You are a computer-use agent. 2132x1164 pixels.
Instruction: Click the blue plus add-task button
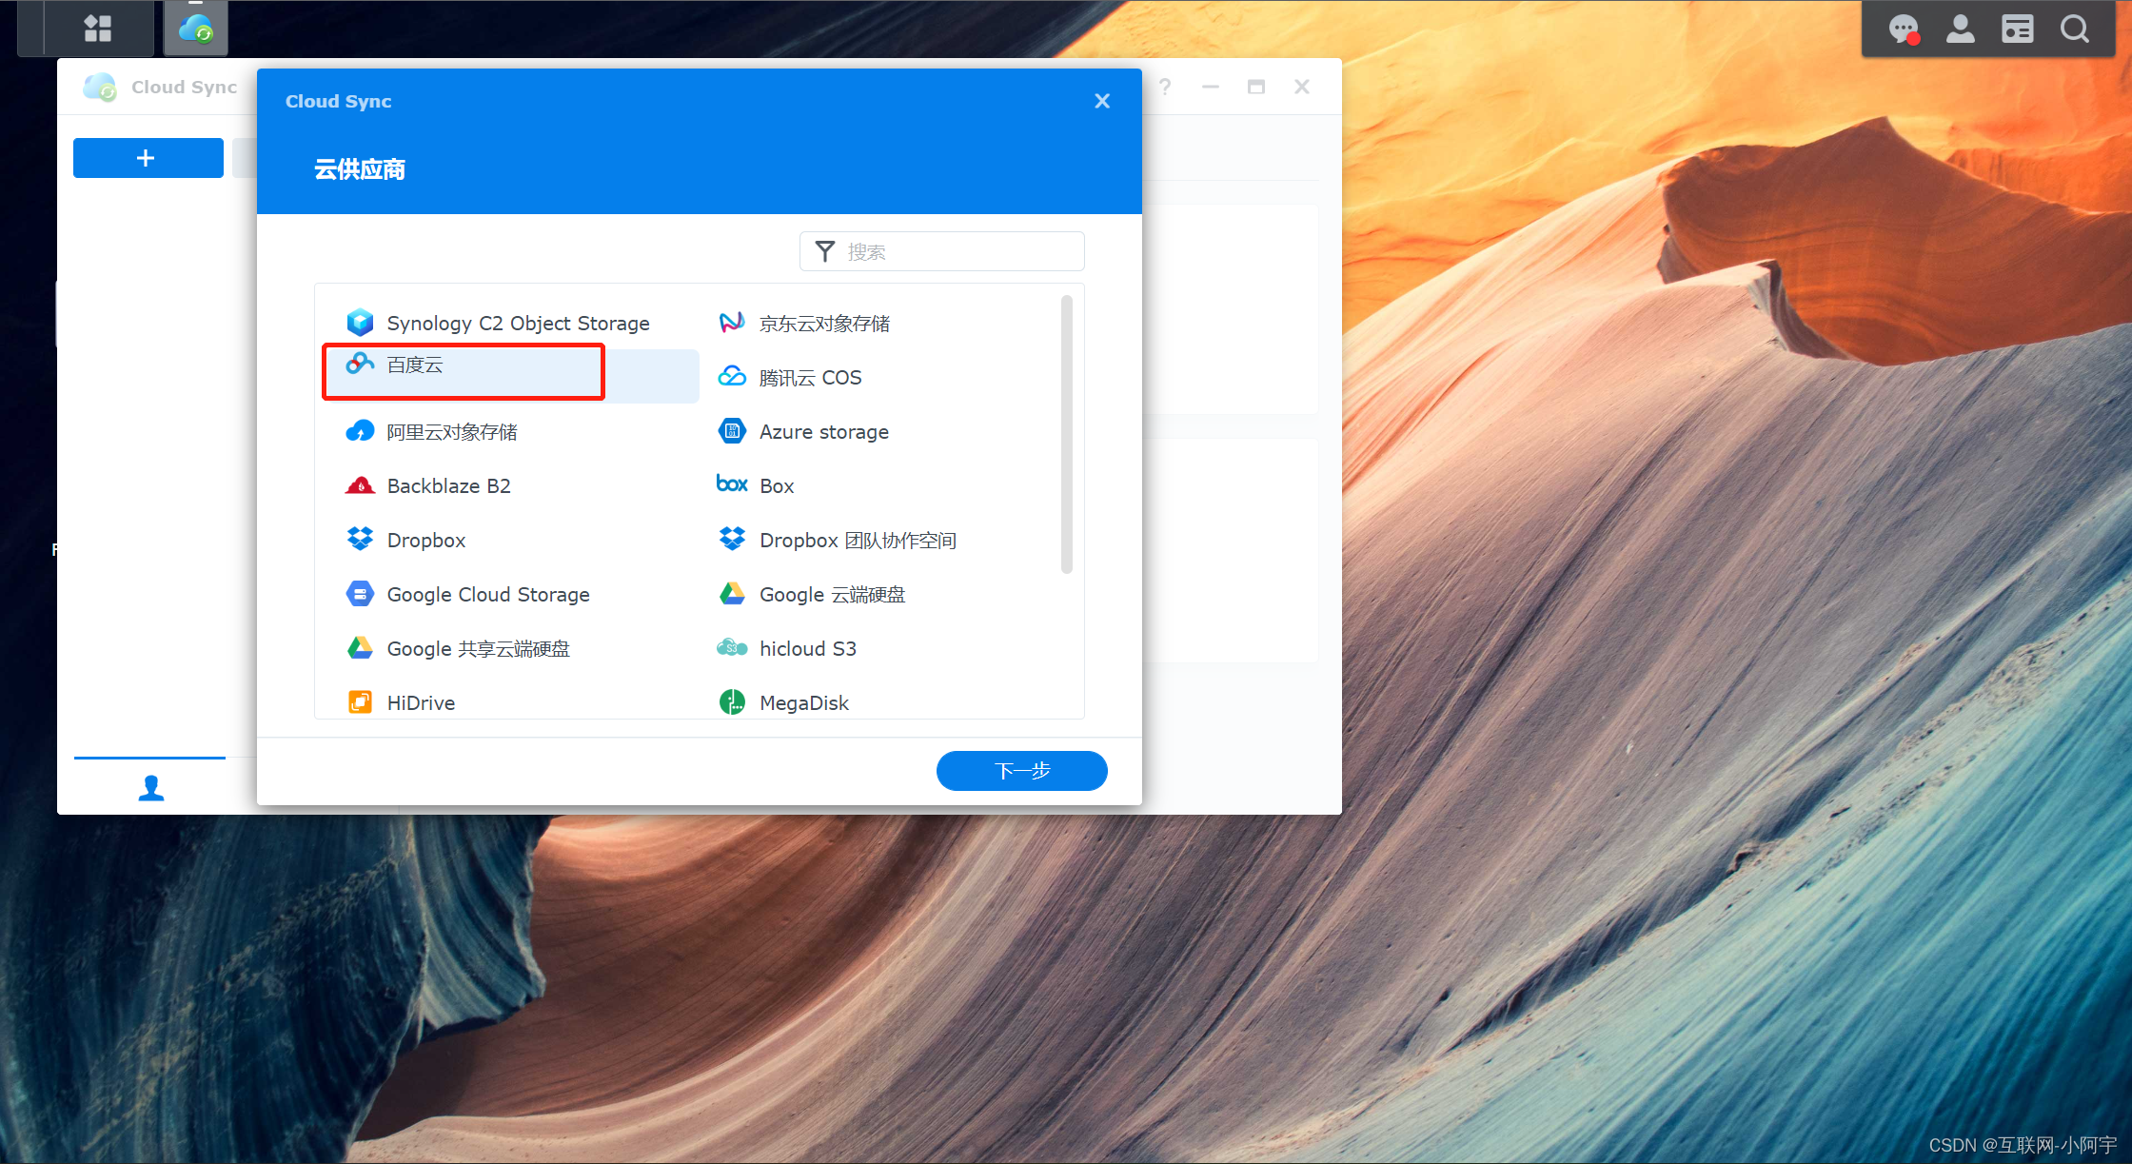(148, 158)
